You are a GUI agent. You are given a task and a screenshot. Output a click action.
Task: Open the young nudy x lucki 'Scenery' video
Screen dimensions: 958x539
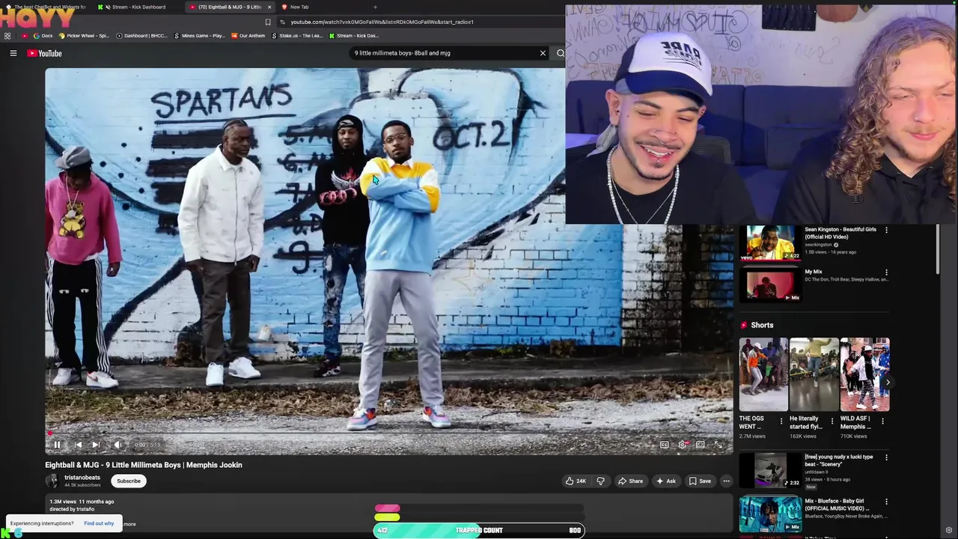(x=770, y=470)
